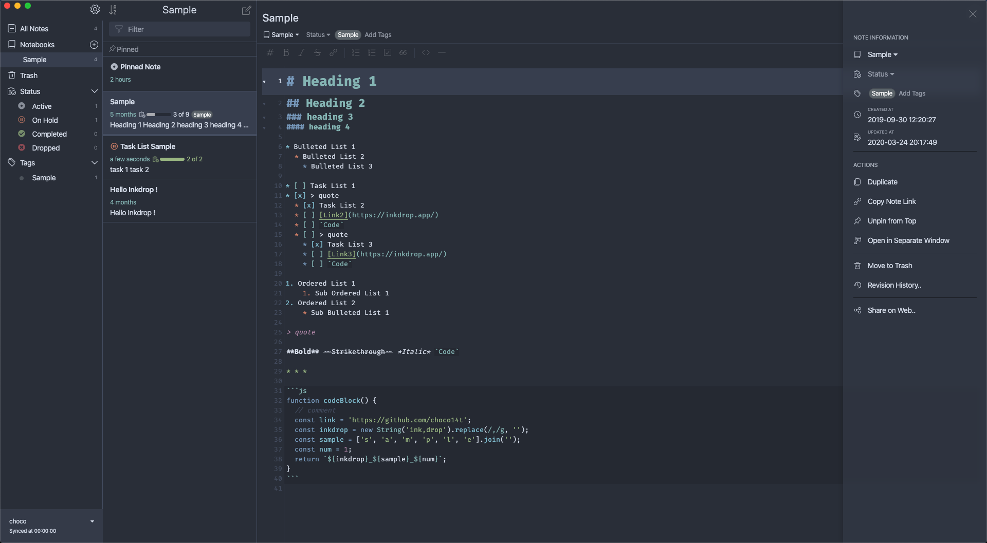
Task: Select the On Hold status filter
Action: (51, 120)
